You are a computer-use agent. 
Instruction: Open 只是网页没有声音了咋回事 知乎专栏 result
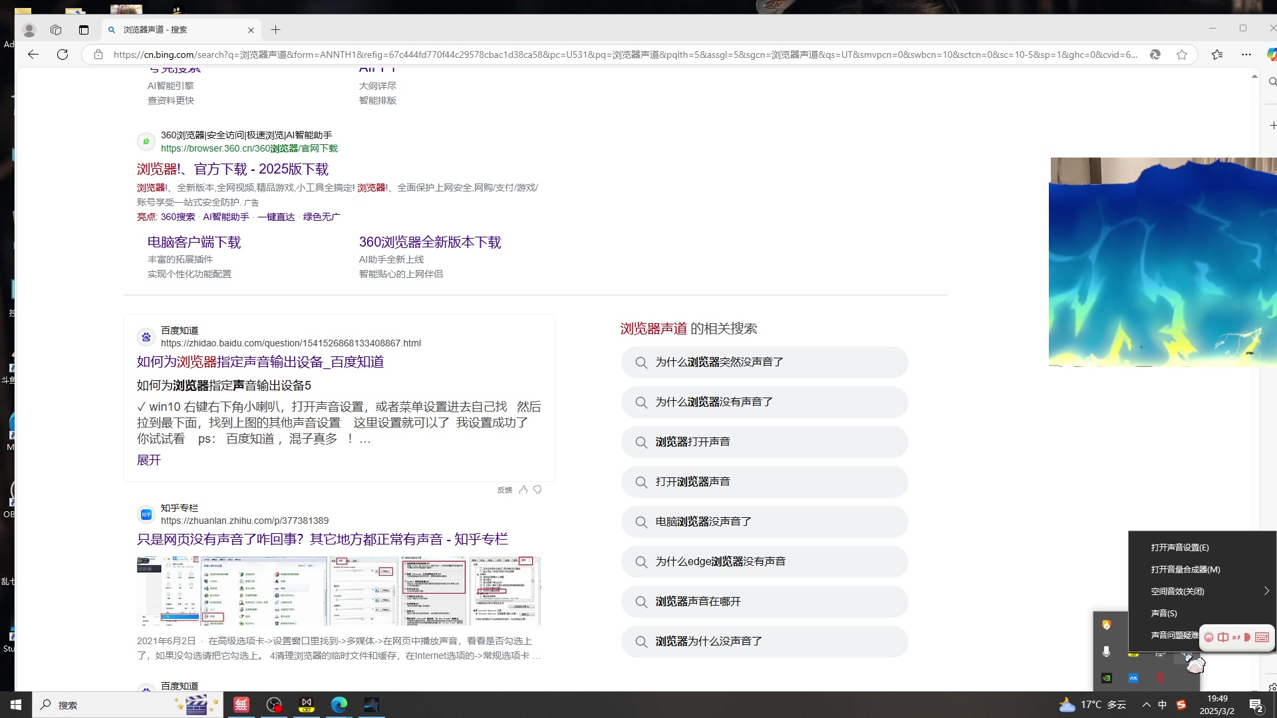point(323,539)
